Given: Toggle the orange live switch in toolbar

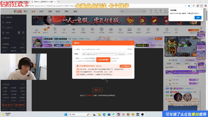Looking at the screenshot, I should click(x=46, y=29).
